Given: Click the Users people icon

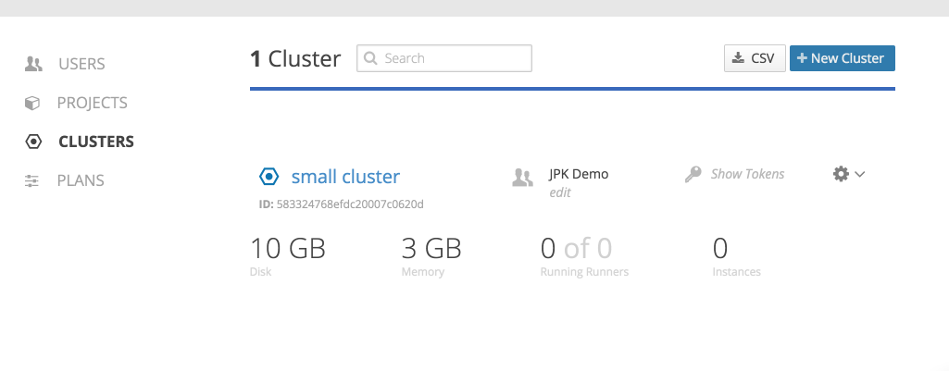Looking at the screenshot, I should (x=33, y=64).
